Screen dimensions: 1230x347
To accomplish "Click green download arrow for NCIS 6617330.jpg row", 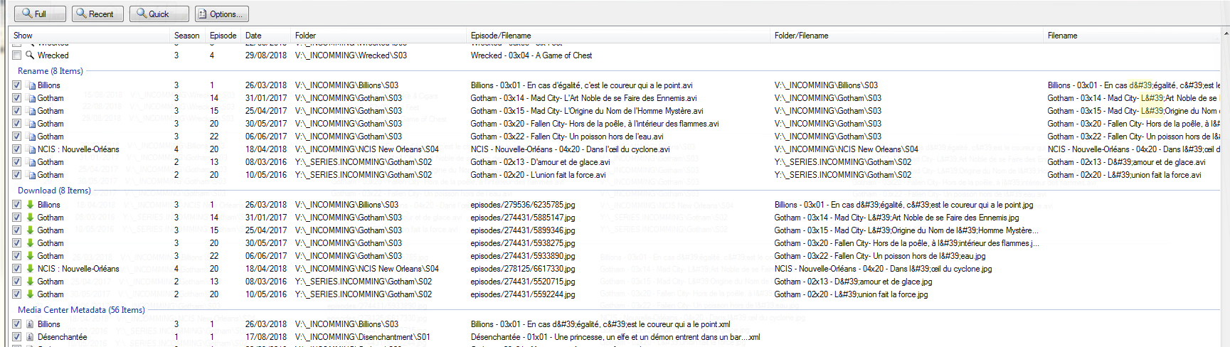I will pyautogui.click(x=31, y=269).
